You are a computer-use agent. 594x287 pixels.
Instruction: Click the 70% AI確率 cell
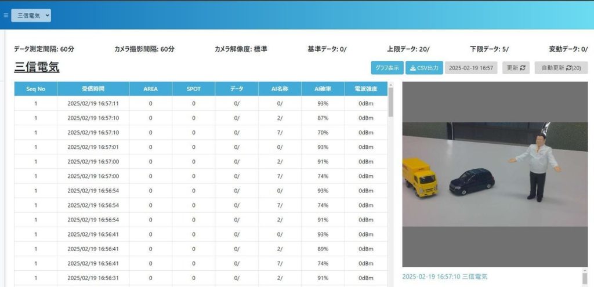tap(323, 133)
